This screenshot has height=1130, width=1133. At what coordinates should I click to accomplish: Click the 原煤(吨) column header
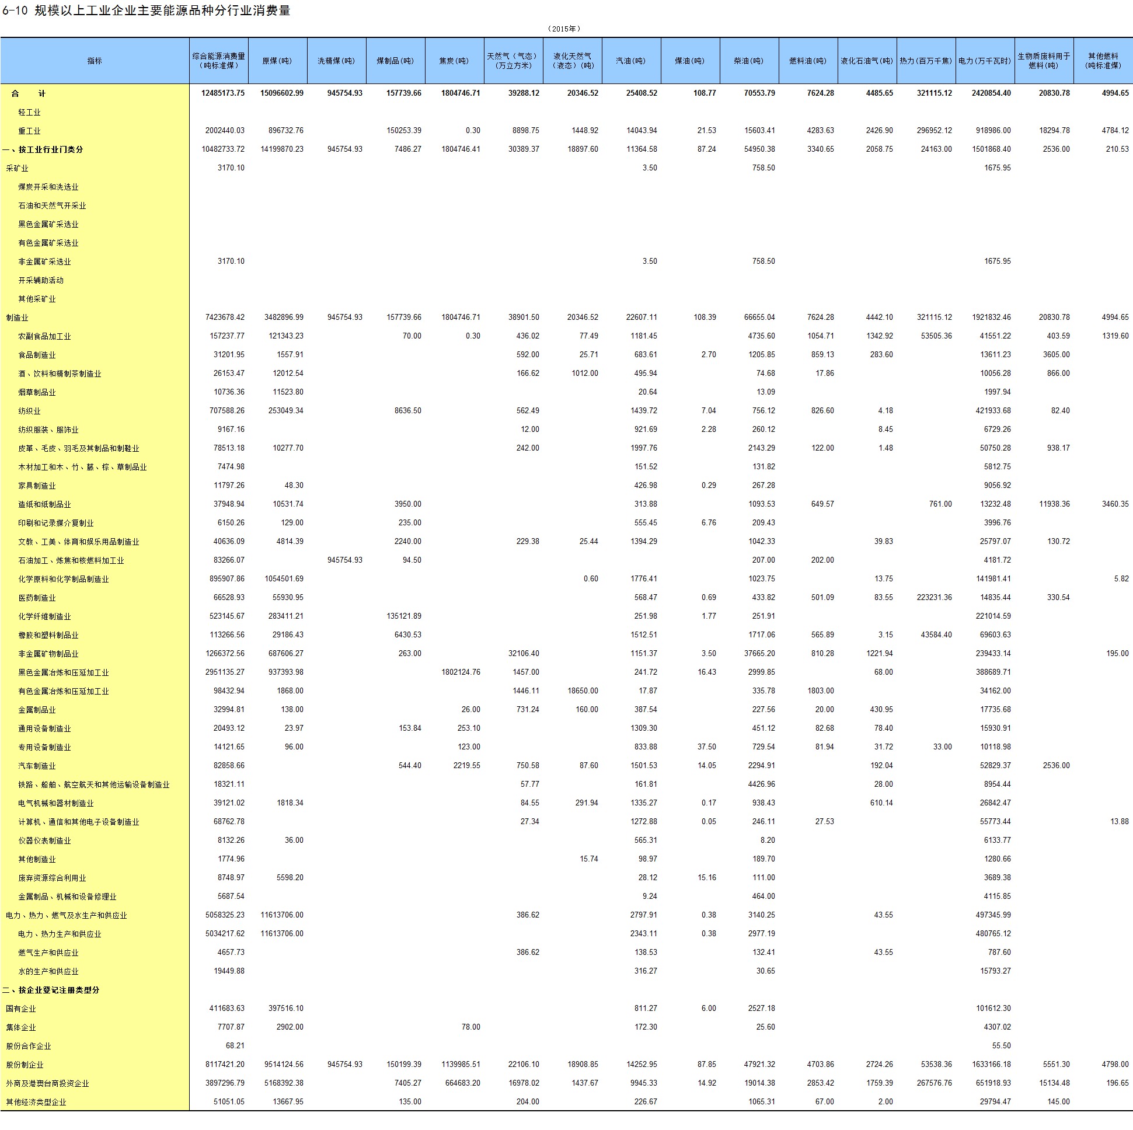(x=277, y=61)
